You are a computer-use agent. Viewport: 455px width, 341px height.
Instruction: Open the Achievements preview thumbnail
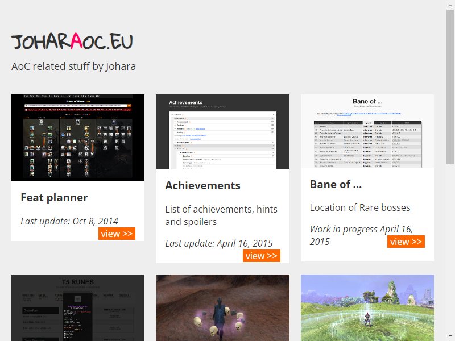pyautogui.click(x=222, y=131)
